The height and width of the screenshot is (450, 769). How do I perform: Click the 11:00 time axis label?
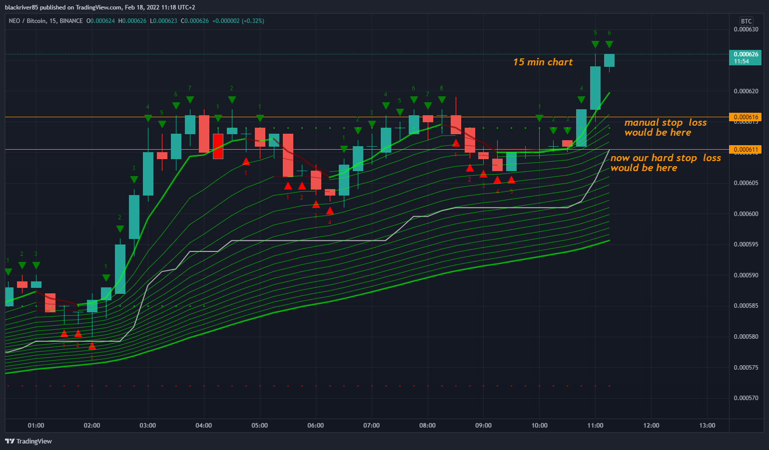click(x=596, y=426)
